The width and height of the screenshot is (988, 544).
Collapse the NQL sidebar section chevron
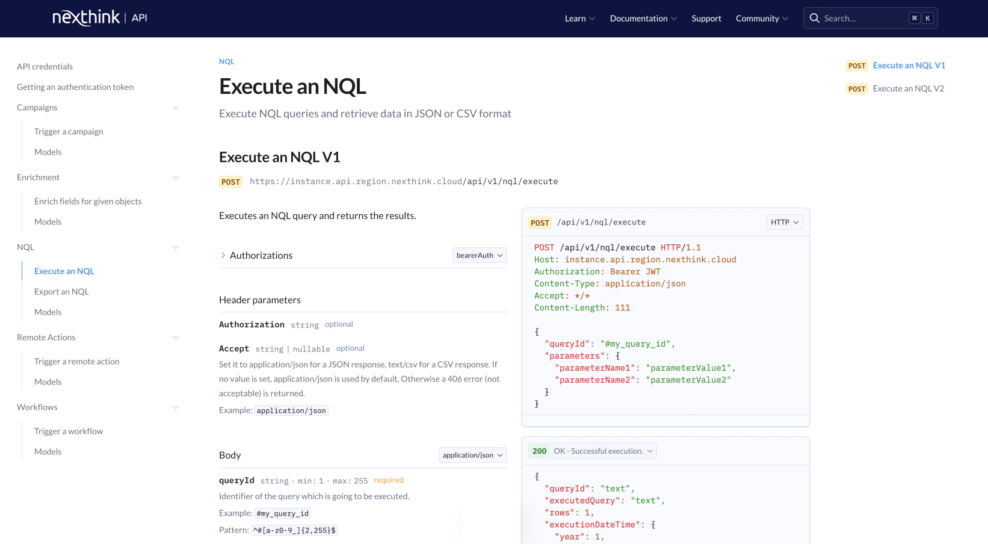tap(176, 247)
